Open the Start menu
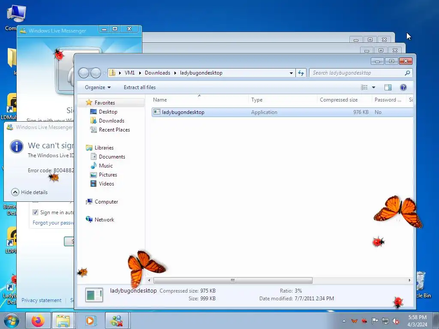The height and width of the screenshot is (329, 439). (11, 321)
